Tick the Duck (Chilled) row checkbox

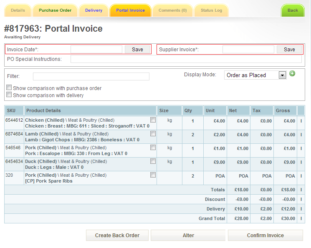click(153, 161)
